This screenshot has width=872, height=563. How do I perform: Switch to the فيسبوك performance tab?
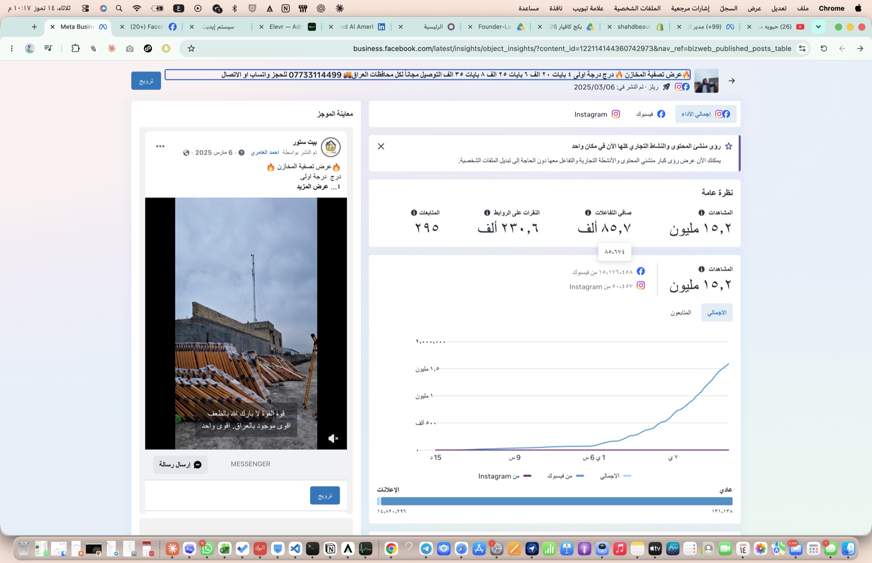coord(651,114)
